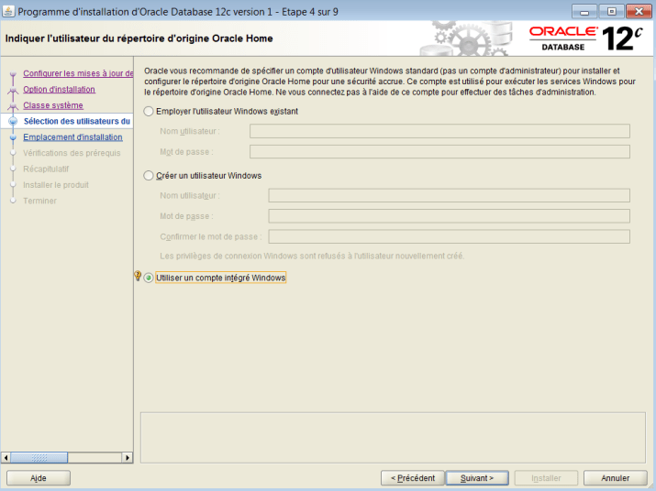This screenshot has height=491, width=656.
Task: Click the step bullet next to 'Option d'installation'
Action: tap(13, 90)
